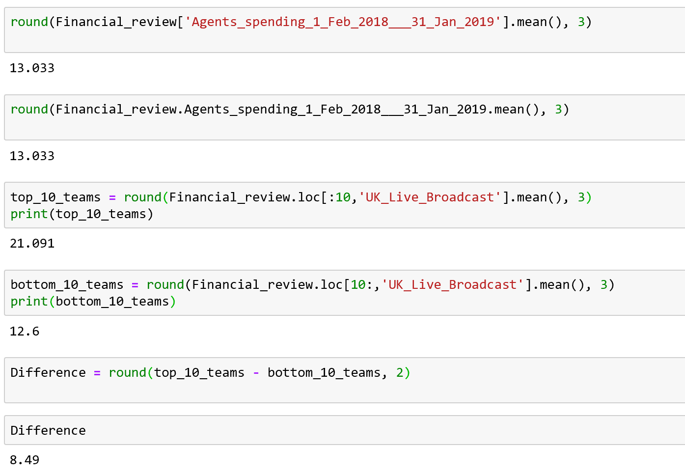Click the 'top_10_teams - bottom_10_teams' expression
685x476 pixels.
point(267,373)
